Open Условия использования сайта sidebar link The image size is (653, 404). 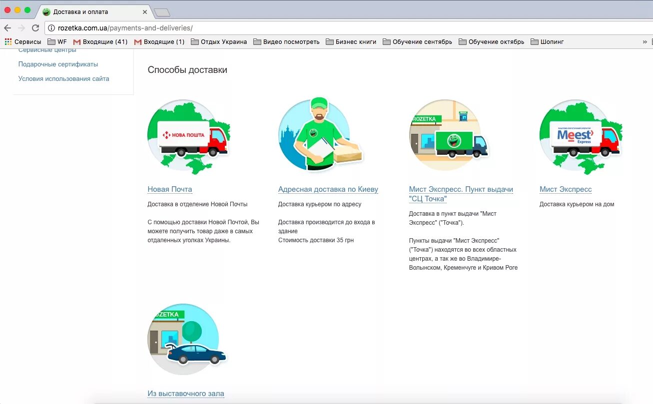[x=63, y=79]
